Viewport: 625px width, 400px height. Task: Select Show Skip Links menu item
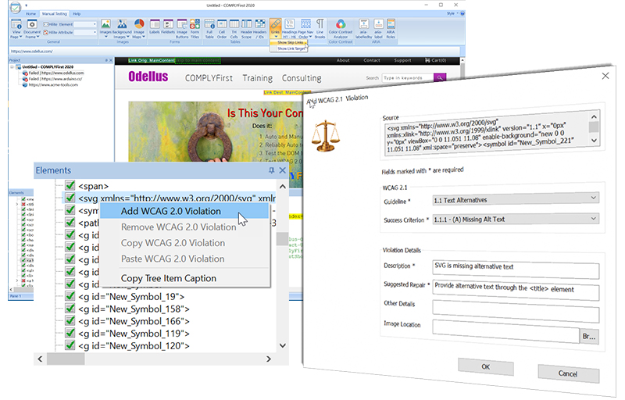290,43
